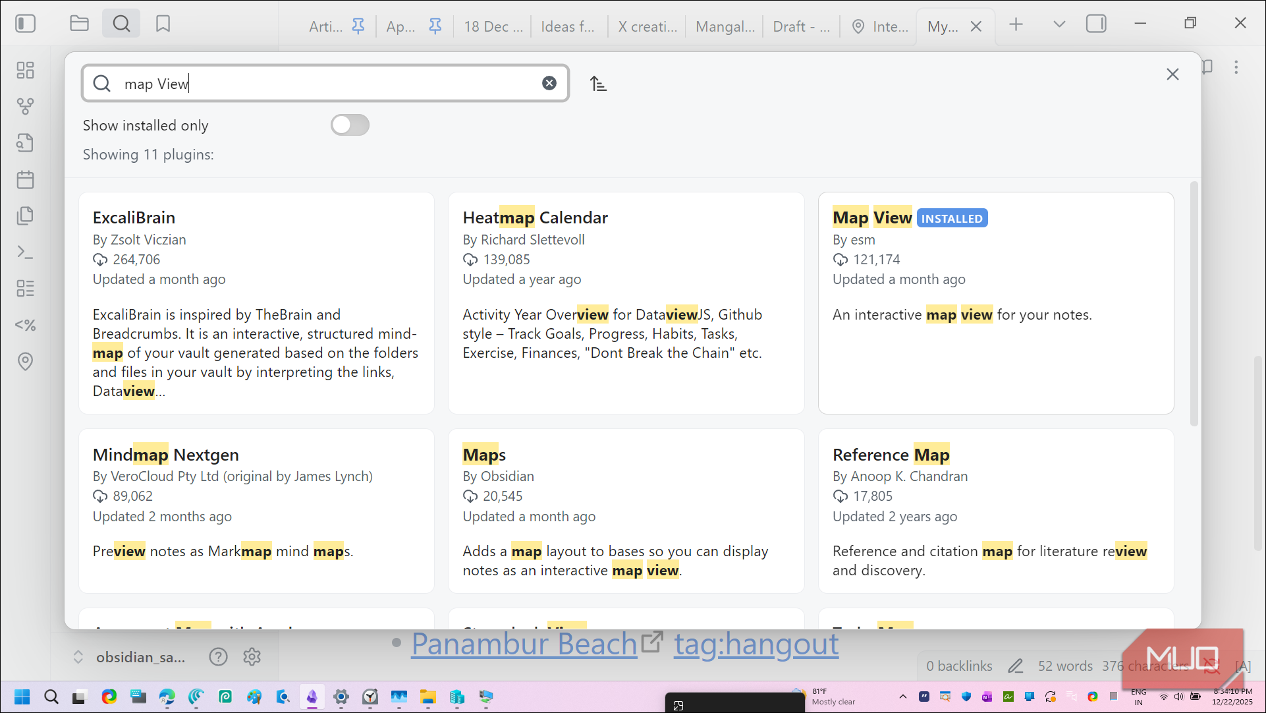Open a new tab with plus button
The image size is (1266, 713).
pyautogui.click(x=1016, y=24)
